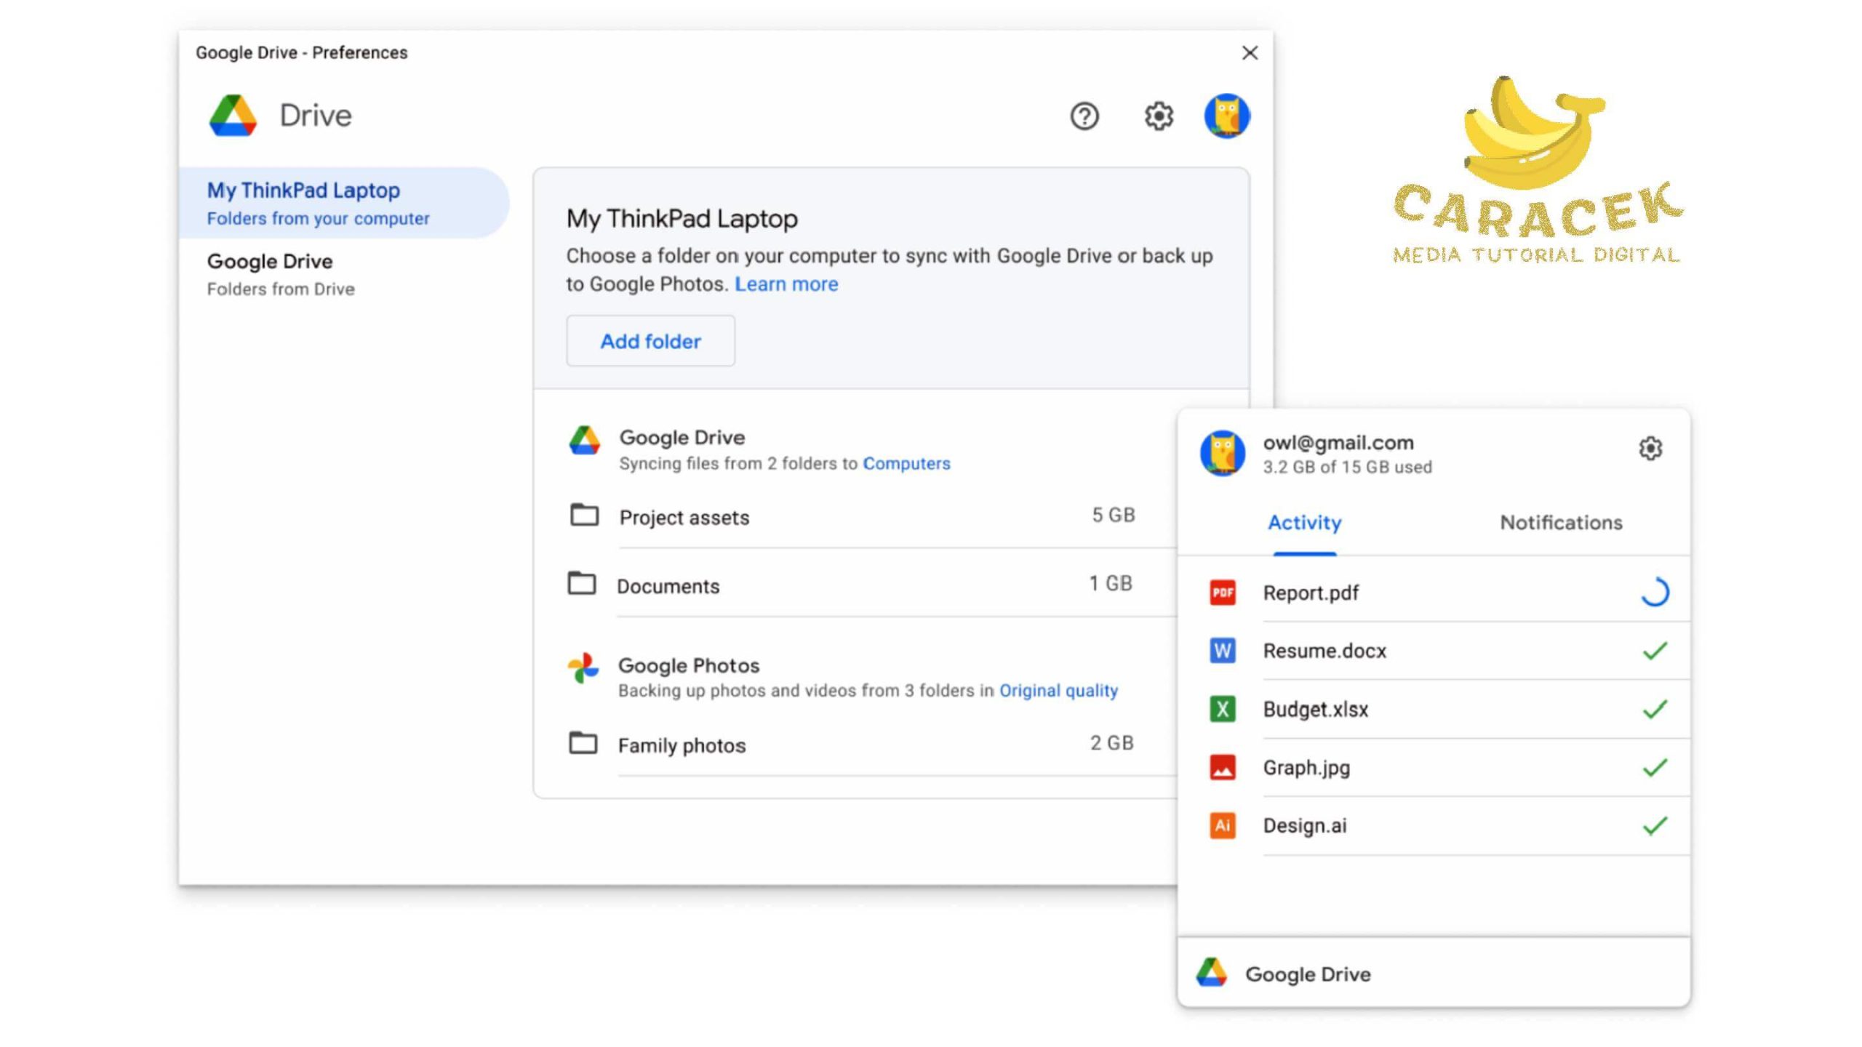
Task: Click owl account avatar in Preferences header
Action: [1227, 116]
